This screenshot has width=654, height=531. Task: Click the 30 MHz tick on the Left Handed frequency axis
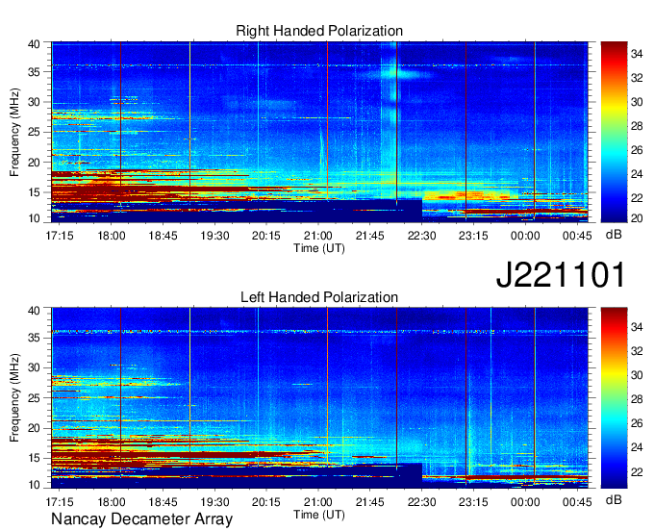(x=35, y=367)
